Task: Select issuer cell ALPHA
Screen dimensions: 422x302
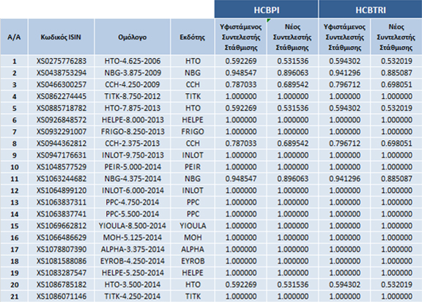Action: (x=193, y=249)
